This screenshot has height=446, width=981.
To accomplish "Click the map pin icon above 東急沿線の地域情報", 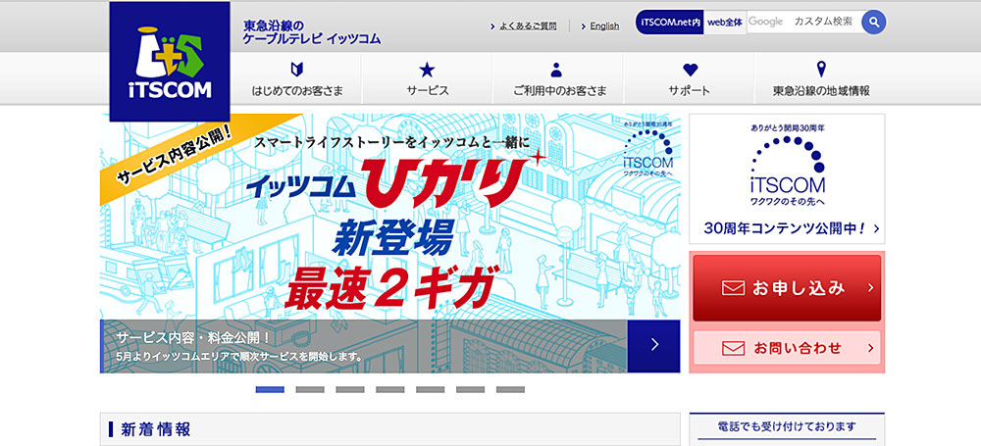I will point(821,69).
